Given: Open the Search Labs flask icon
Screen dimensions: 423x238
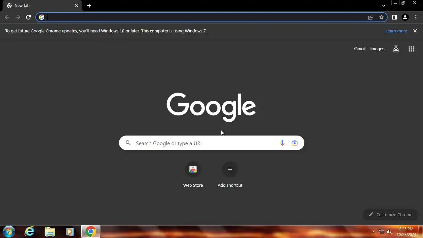Looking at the screenshot, I should pyautogui.click(x=396, y=49).
